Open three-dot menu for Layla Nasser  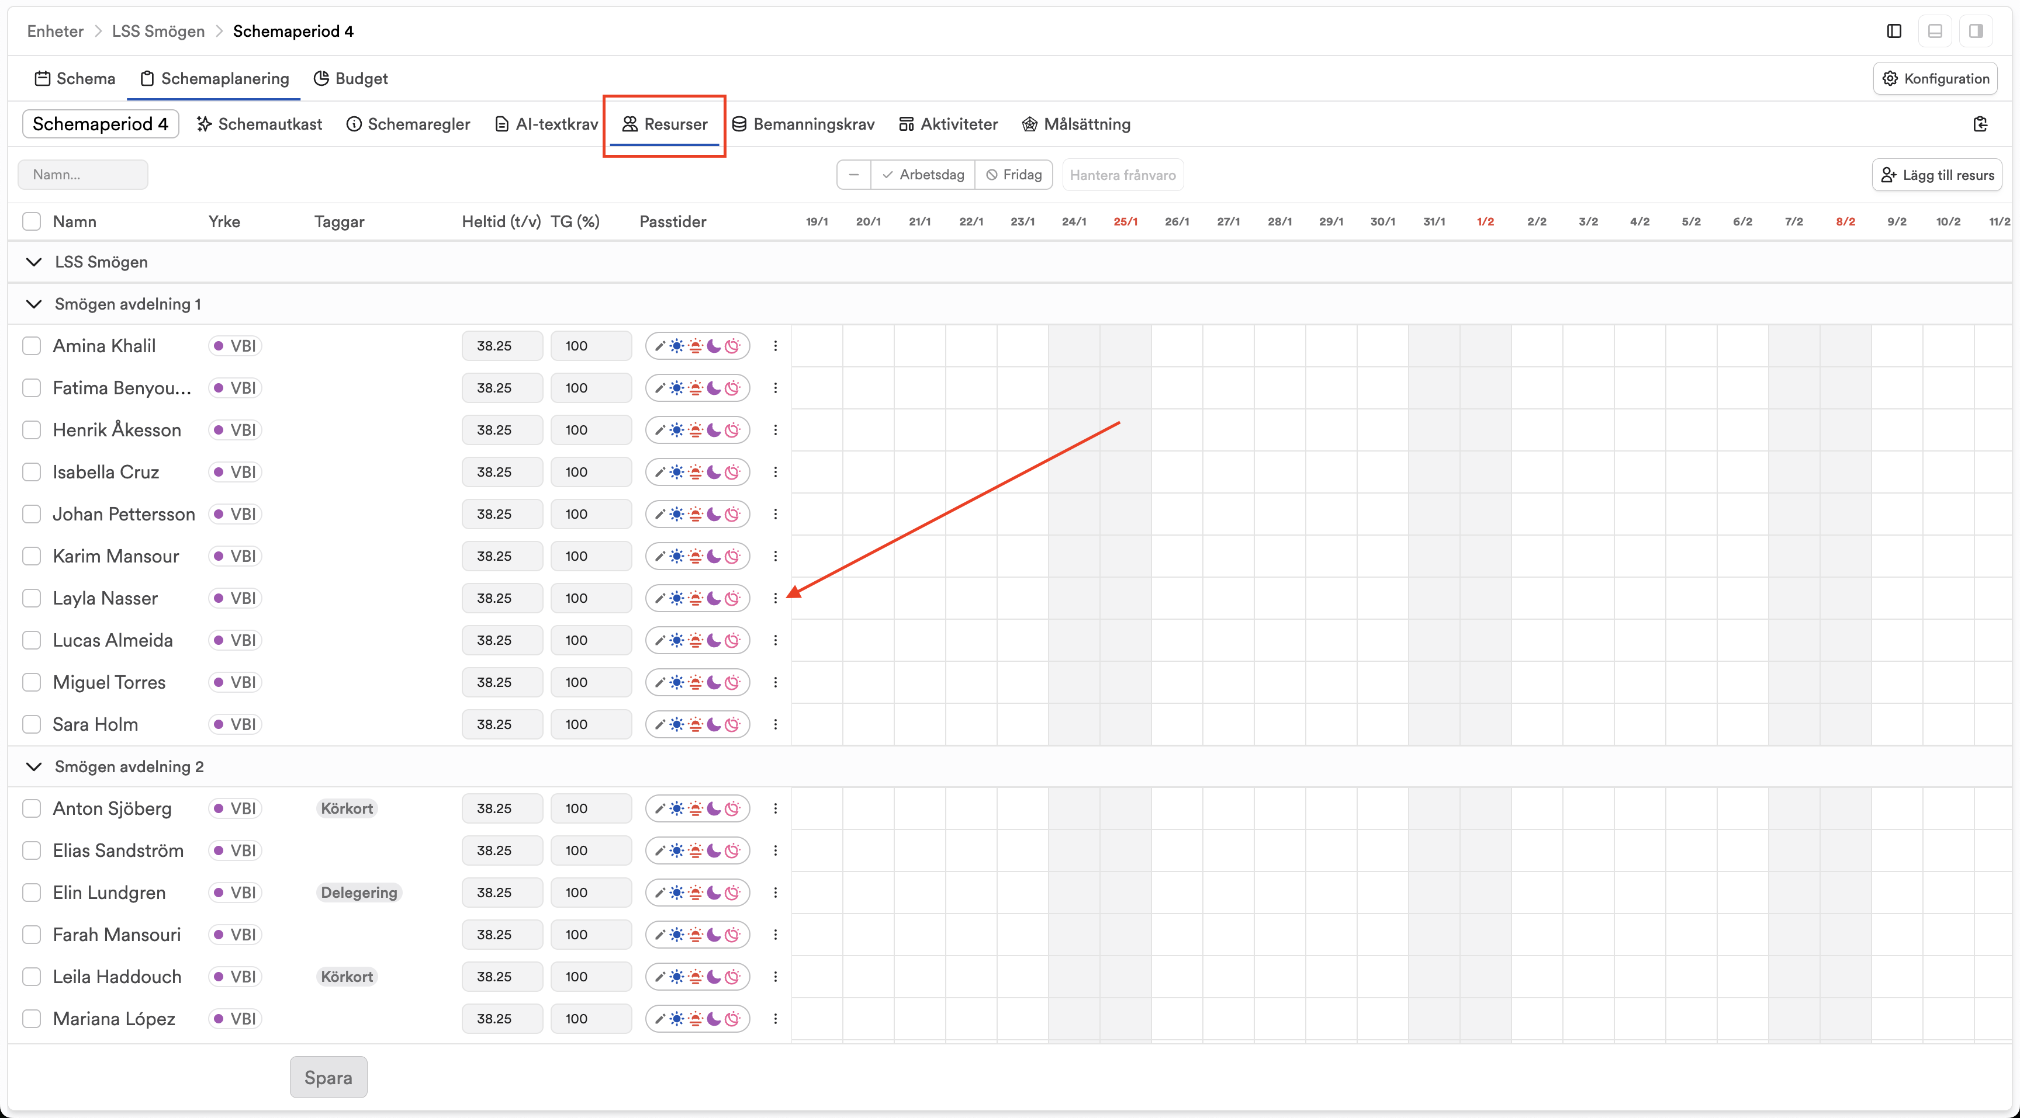pos(776,598)
